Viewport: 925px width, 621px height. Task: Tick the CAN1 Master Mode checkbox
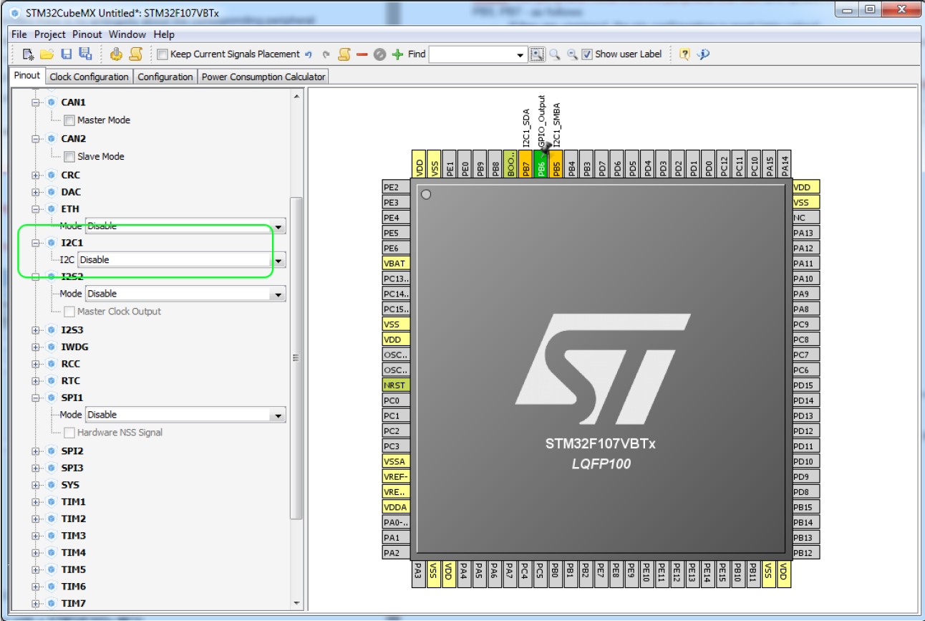69,120
